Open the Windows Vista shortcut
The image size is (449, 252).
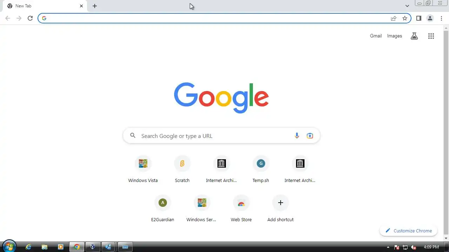click(x=143, y=169)
